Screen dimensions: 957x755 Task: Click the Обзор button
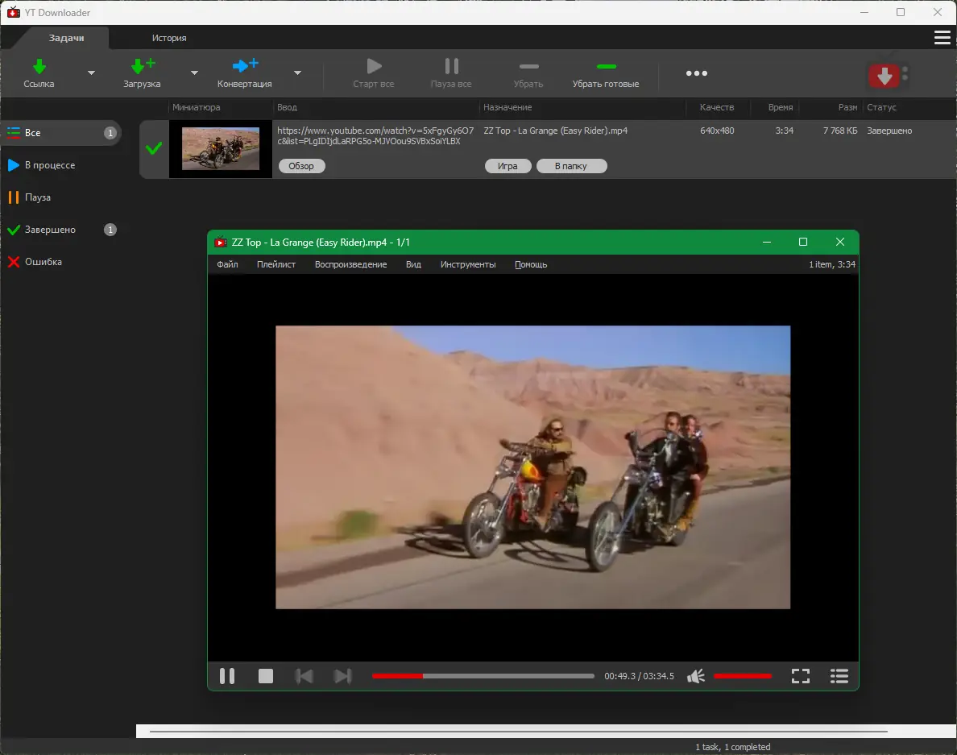point(301,166)
